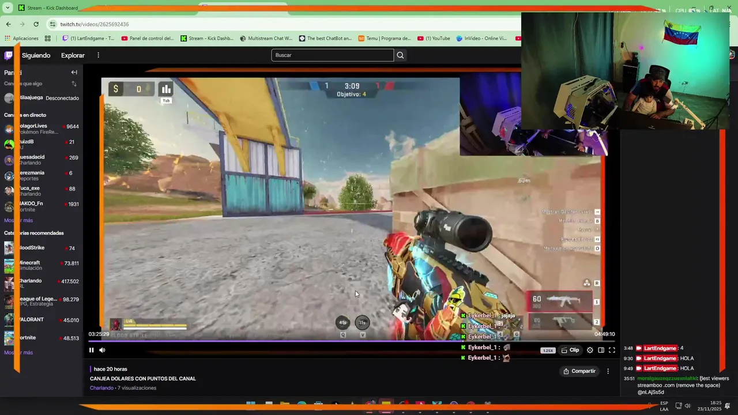
Task: Click the in-game scoreboard bars icon
Action: 166,89
